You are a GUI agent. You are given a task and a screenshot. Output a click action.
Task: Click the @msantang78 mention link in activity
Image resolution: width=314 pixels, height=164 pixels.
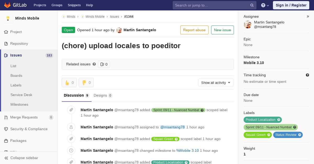pyautogui.click(x=172, y=127)
